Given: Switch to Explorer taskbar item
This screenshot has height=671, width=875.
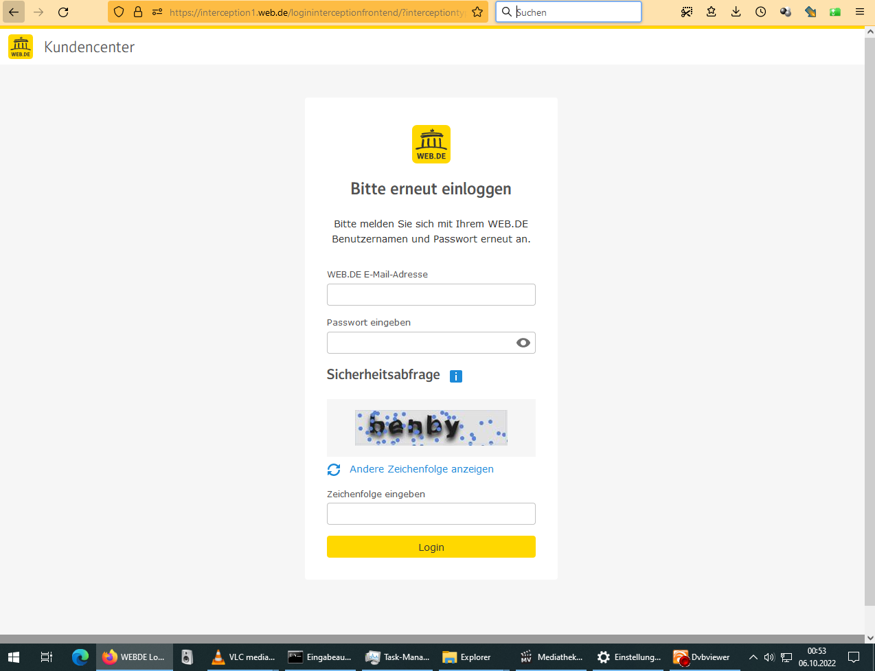Looking at the screenshot, I should pos(475,657).
